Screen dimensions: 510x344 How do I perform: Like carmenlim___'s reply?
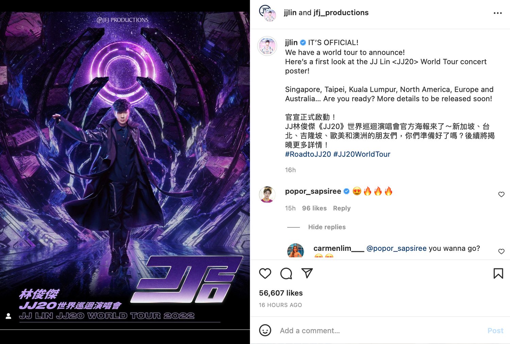tap(501, 252)
